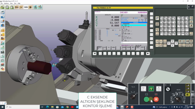The image size is (195, 109).
Task: Click the Real speed toolbar button
Action: click(17, 7)
